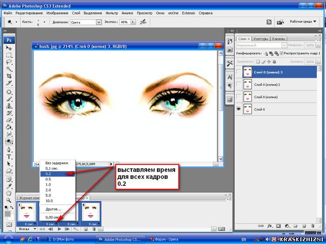
Task: Select the Type tool
Action: (9, 157)
